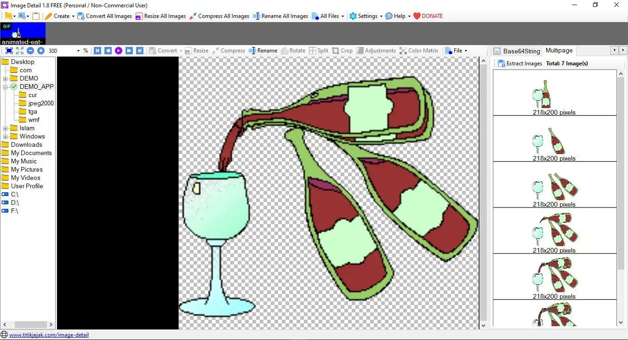Click the Extract Images button
The height and width of the screenshot is (340, 628).
(520, 63)
